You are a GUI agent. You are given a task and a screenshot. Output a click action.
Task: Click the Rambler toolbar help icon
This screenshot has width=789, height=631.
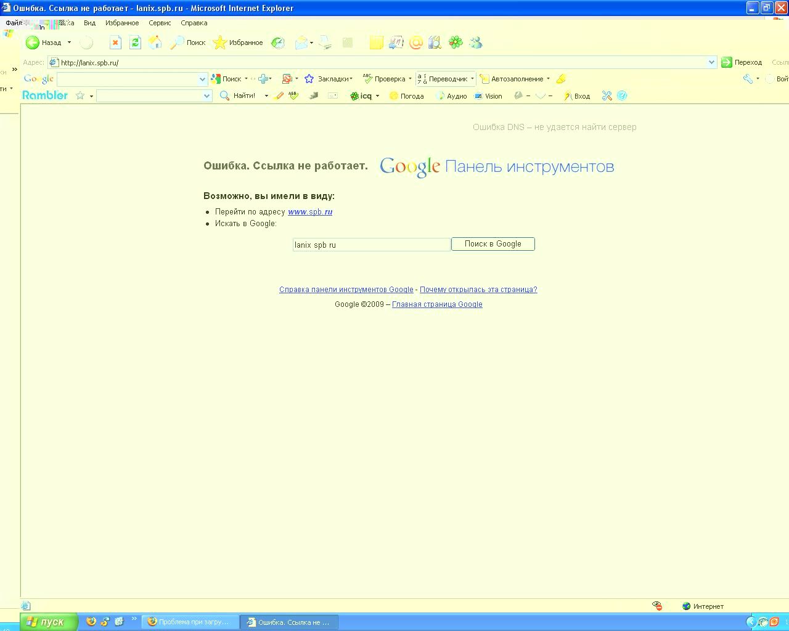622,96
